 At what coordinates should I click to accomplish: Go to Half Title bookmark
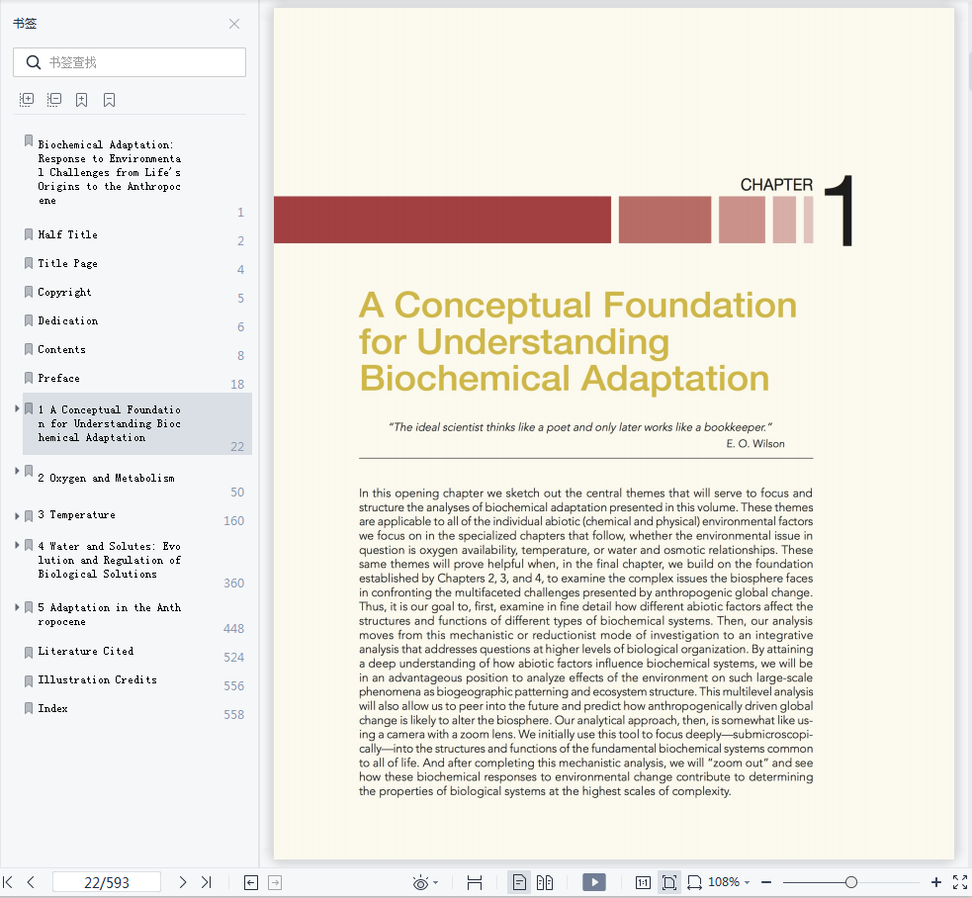click(67, 234)
